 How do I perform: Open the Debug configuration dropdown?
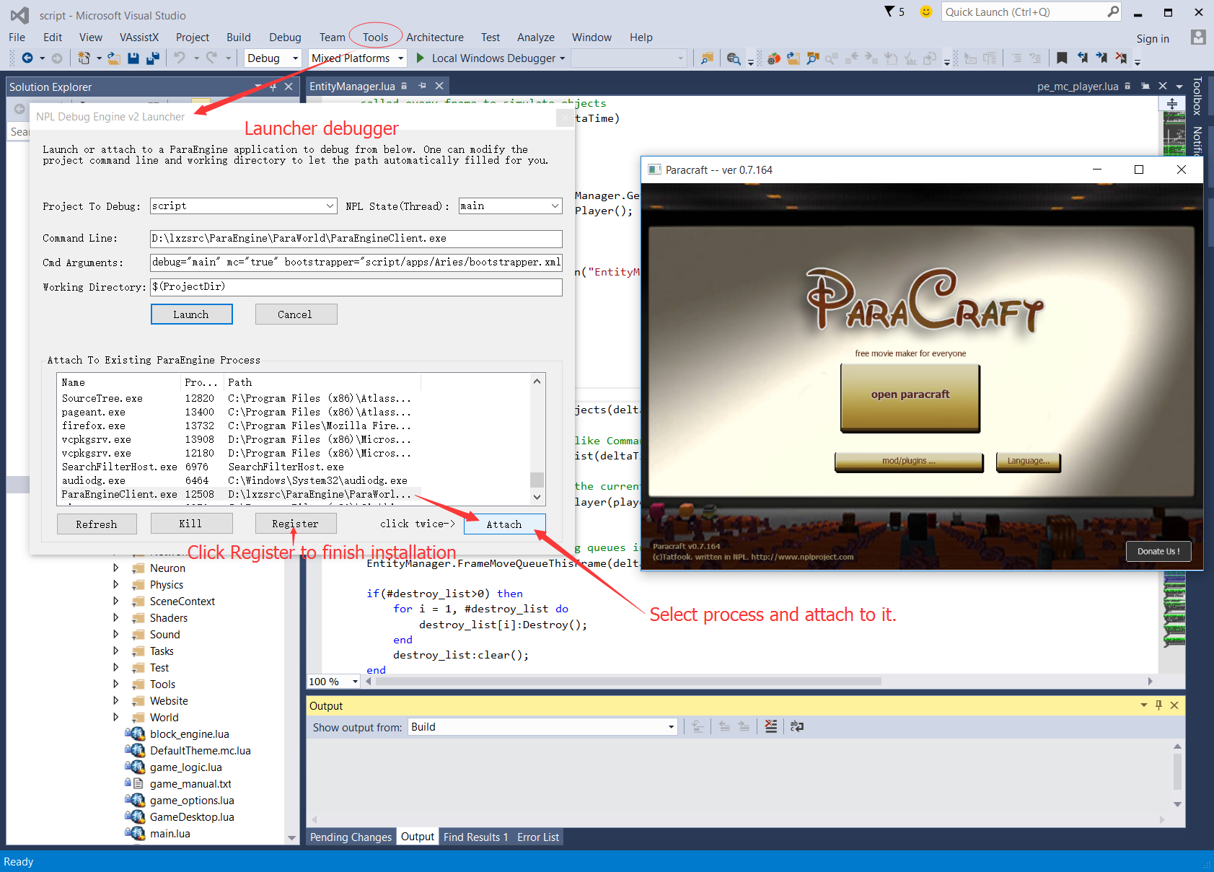coord(273,58)
